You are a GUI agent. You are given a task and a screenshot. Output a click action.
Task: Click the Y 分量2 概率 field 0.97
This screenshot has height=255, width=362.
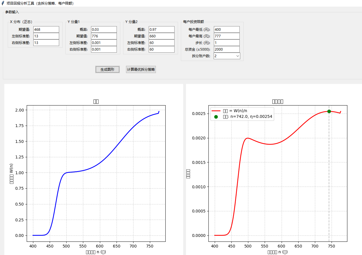162,30
